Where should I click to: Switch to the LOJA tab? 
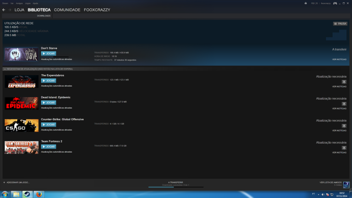coord(19,10)
